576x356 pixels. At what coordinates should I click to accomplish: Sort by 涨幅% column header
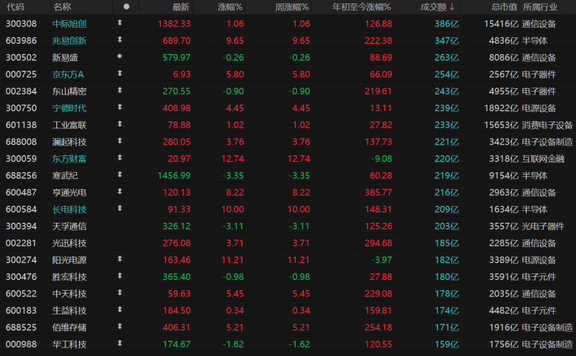point(230,7)
